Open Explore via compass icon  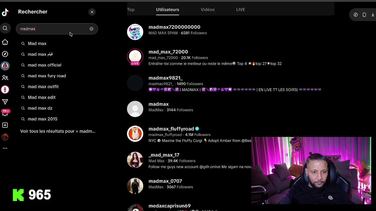coord(5,54)
